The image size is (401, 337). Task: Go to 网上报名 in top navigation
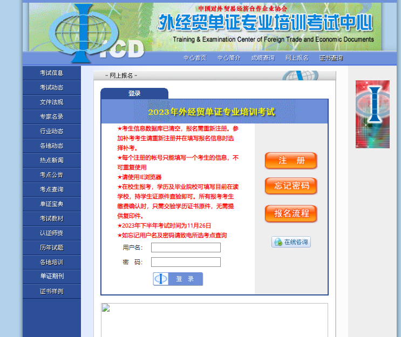click(297, 58)
